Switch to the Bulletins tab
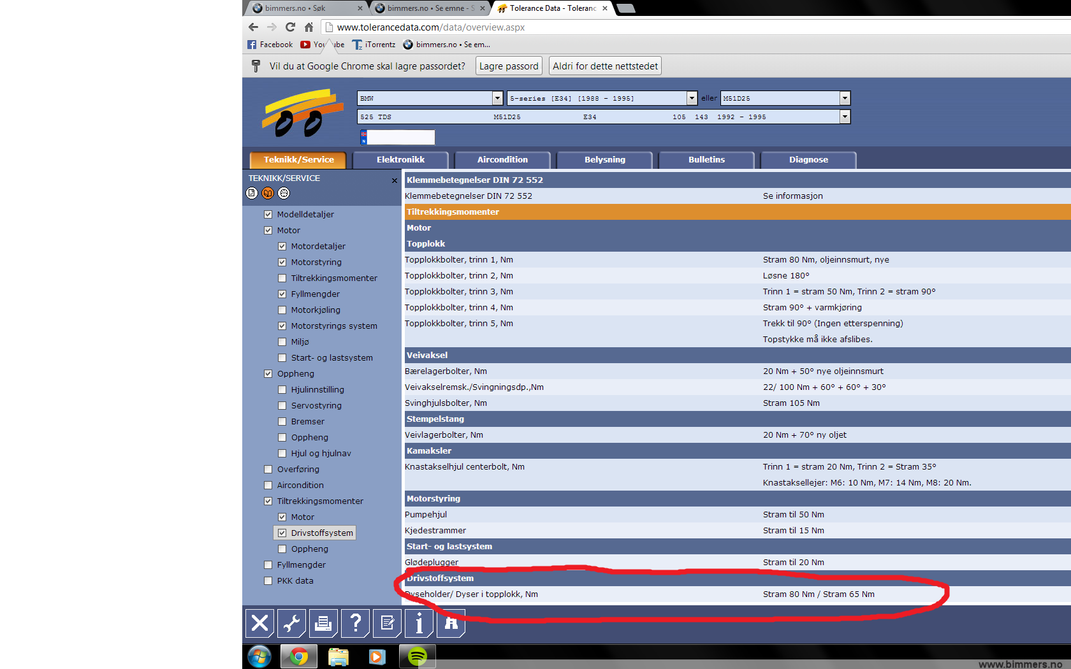Viewport: 1071px width, 669px height. click(x=706, y=160)
